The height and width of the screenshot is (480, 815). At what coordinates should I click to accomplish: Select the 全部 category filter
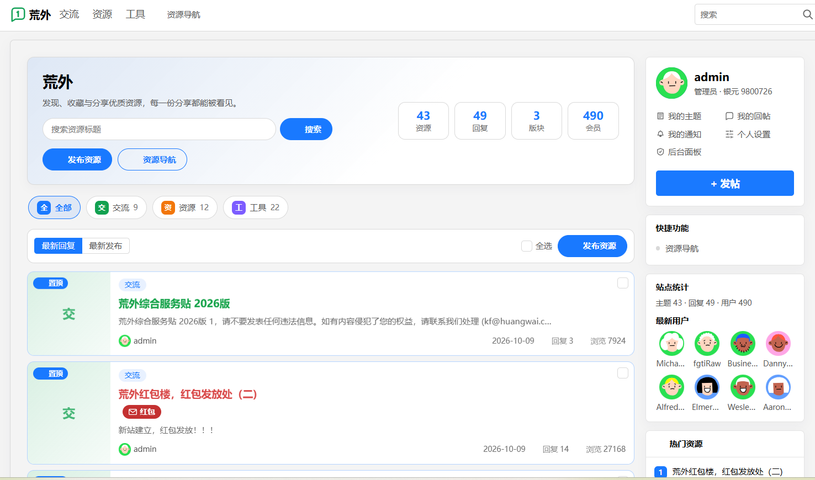tap(54, 207)
